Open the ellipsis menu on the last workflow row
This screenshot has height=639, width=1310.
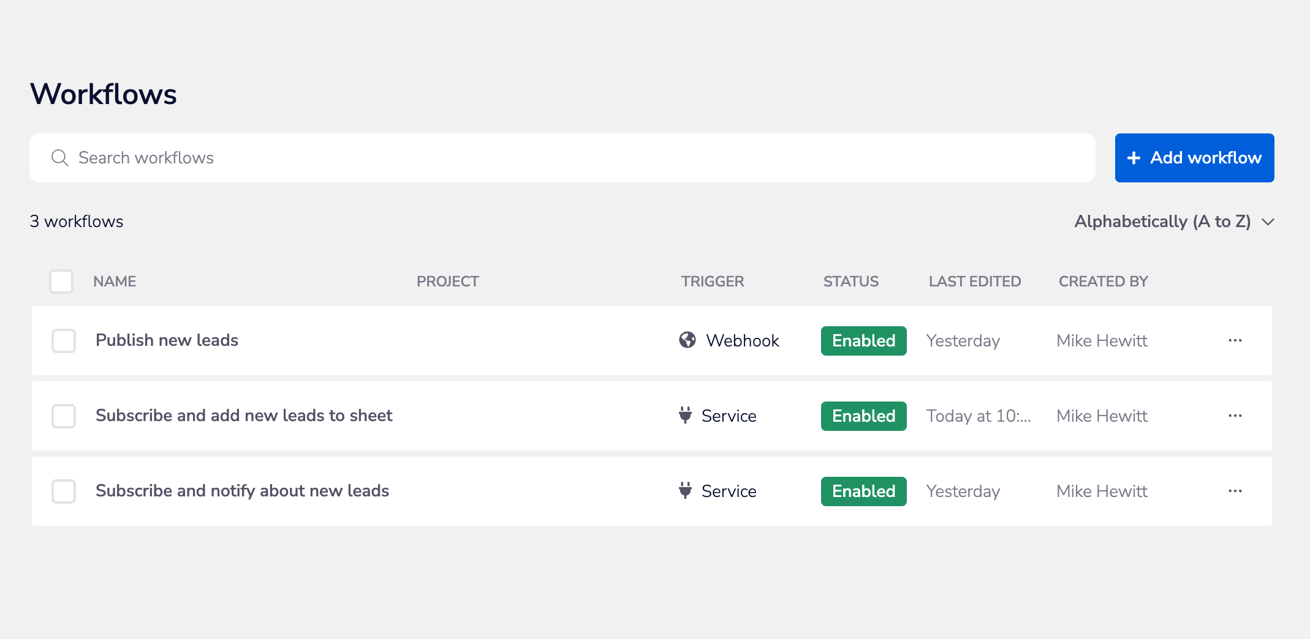[x=1236, y=491]
